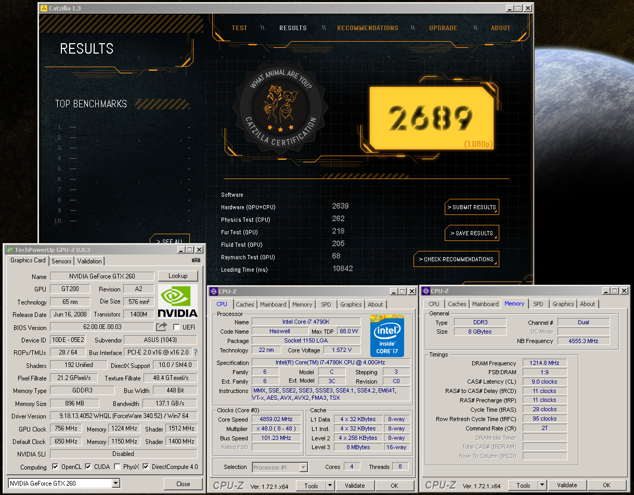Click the Bus Interface question mark icon
634x495 pixels.
pyautogui.click(x=196, y=353)
